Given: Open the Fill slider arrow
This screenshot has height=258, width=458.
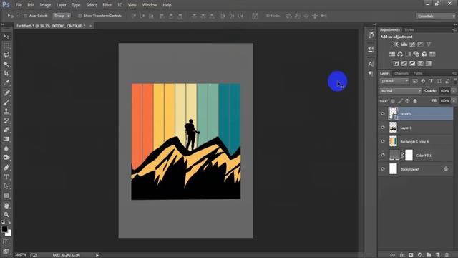Looking at the screenshot, I should 454,101.
